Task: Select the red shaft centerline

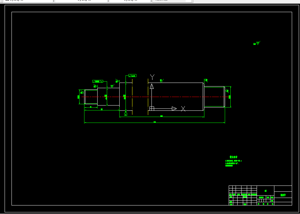Action: [x=155, y=97]
